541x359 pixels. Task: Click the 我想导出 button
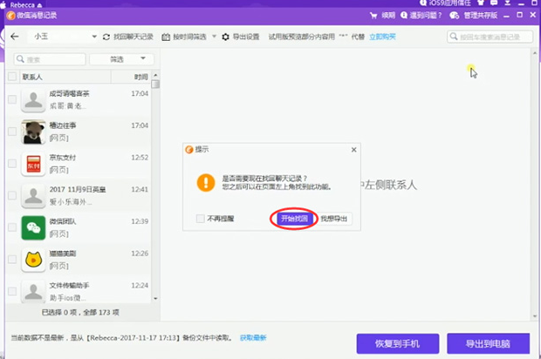pos(333,219)
